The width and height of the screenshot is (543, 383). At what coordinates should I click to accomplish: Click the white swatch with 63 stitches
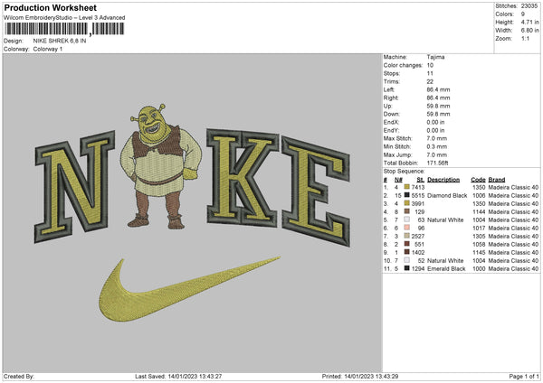407,220
